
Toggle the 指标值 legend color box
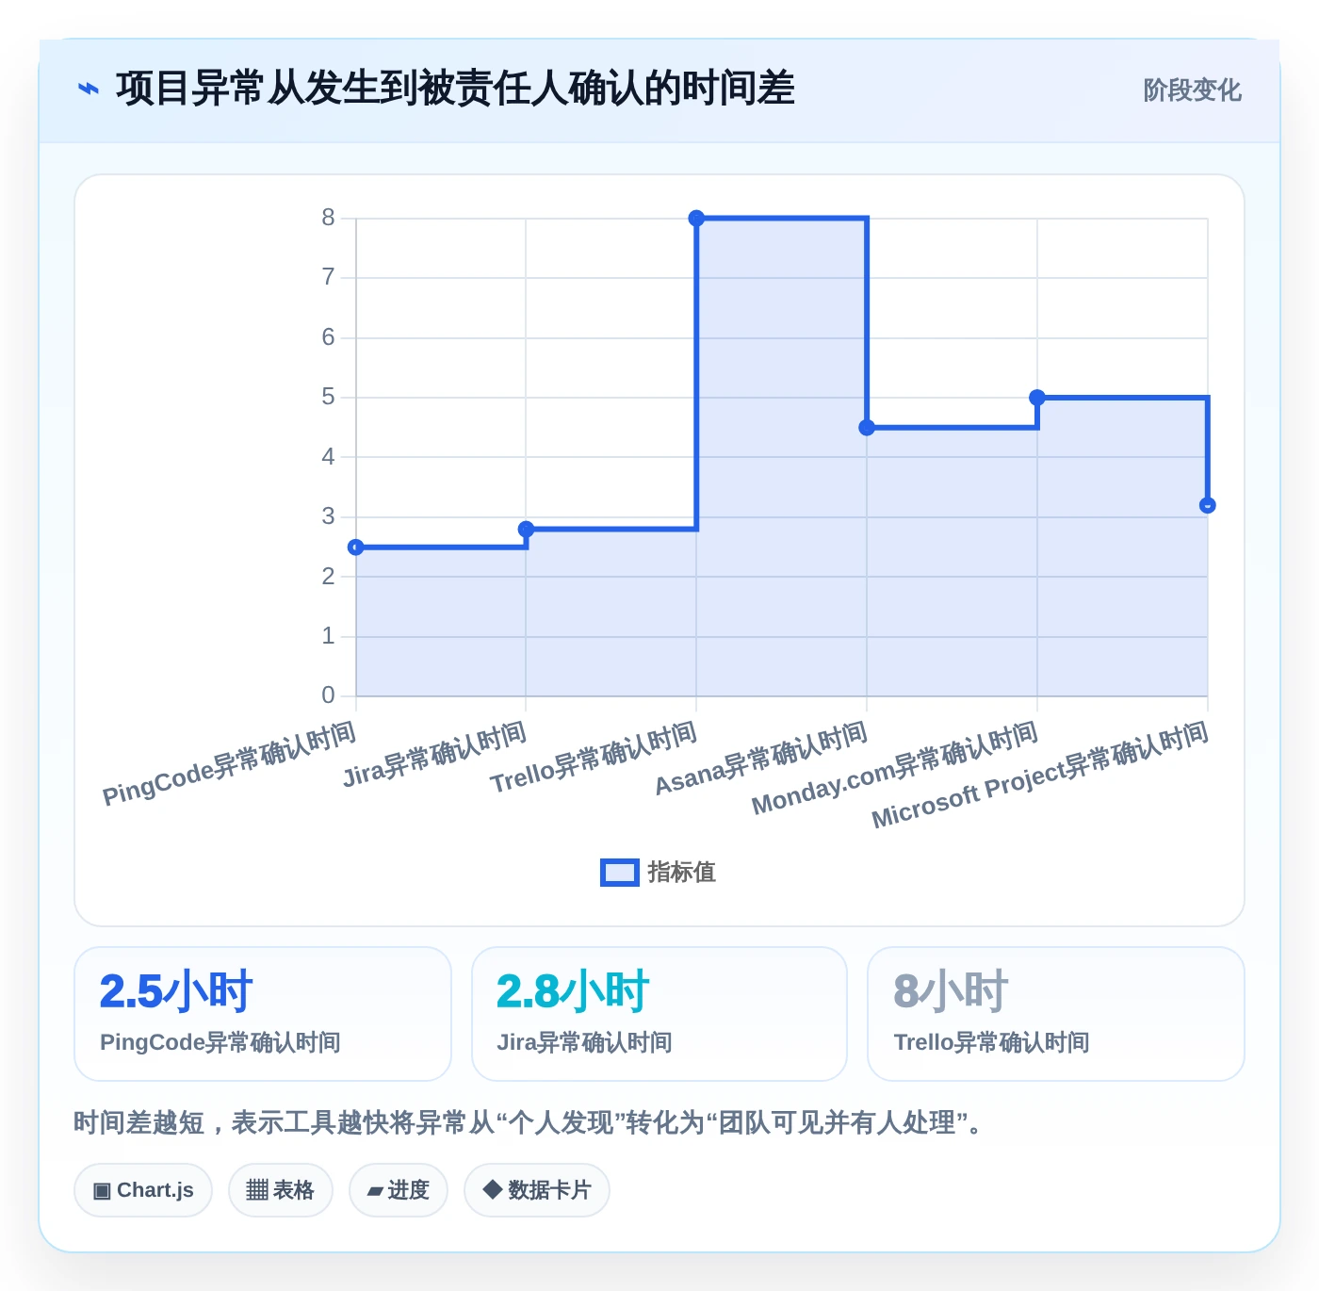click(x=620, y=873)
